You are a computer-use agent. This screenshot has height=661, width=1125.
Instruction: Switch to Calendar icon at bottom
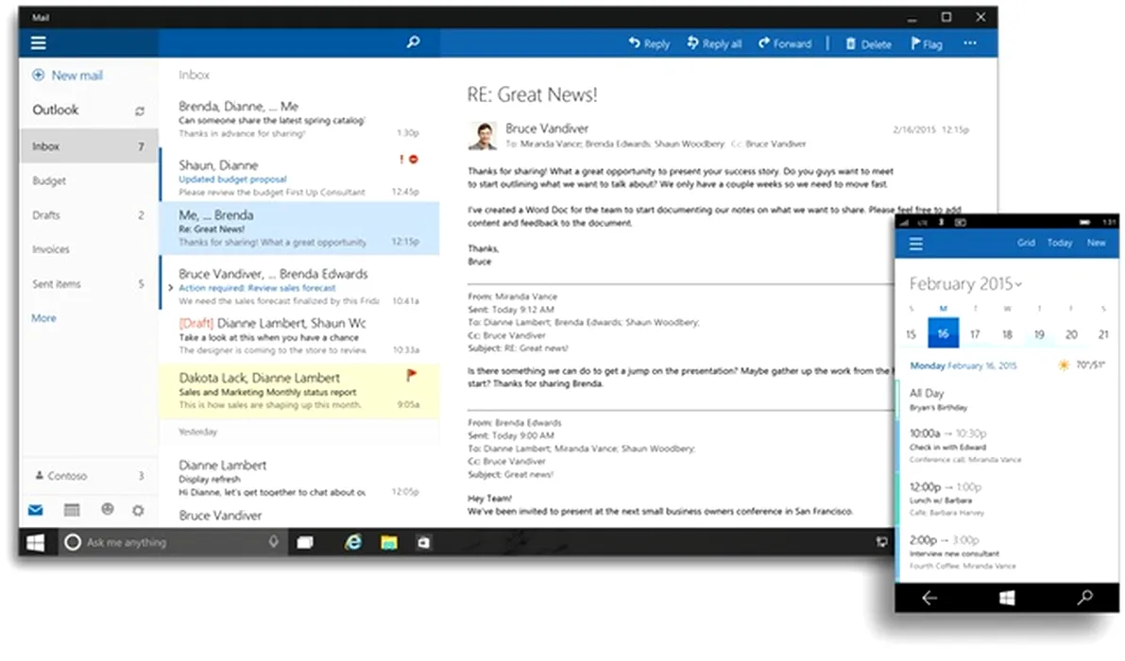72,511
